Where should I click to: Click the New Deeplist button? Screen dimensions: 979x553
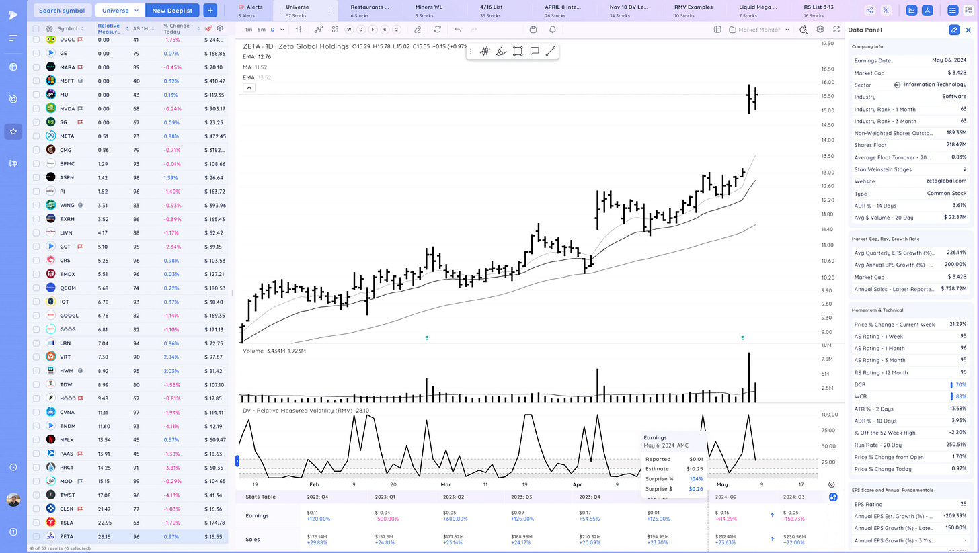pyautogui.click(x=172, y=10)
